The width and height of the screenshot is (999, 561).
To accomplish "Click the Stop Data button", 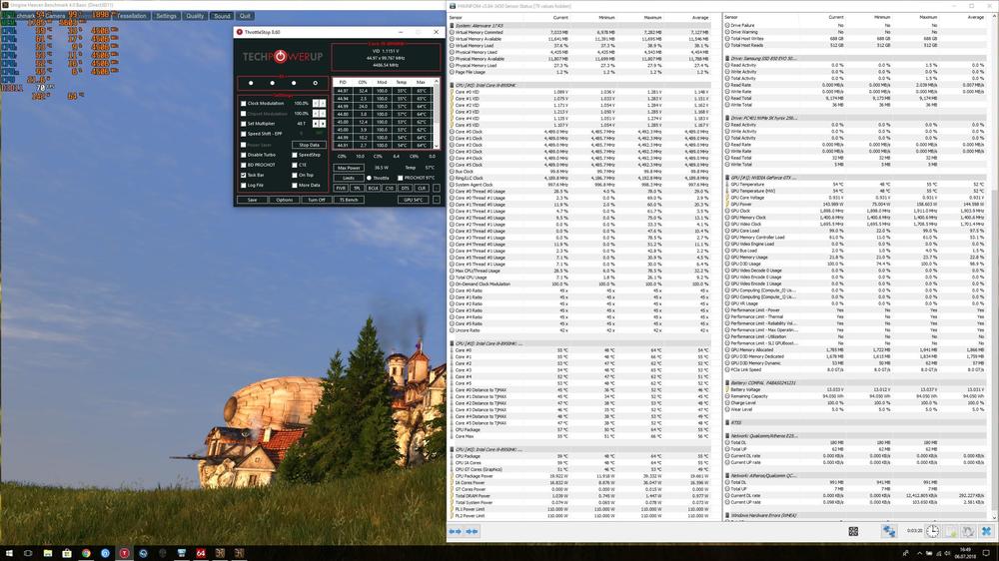I will pyautogui.click(x=309, y=145).
